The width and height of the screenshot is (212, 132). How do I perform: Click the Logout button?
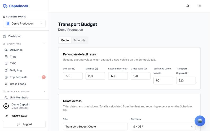24,124
